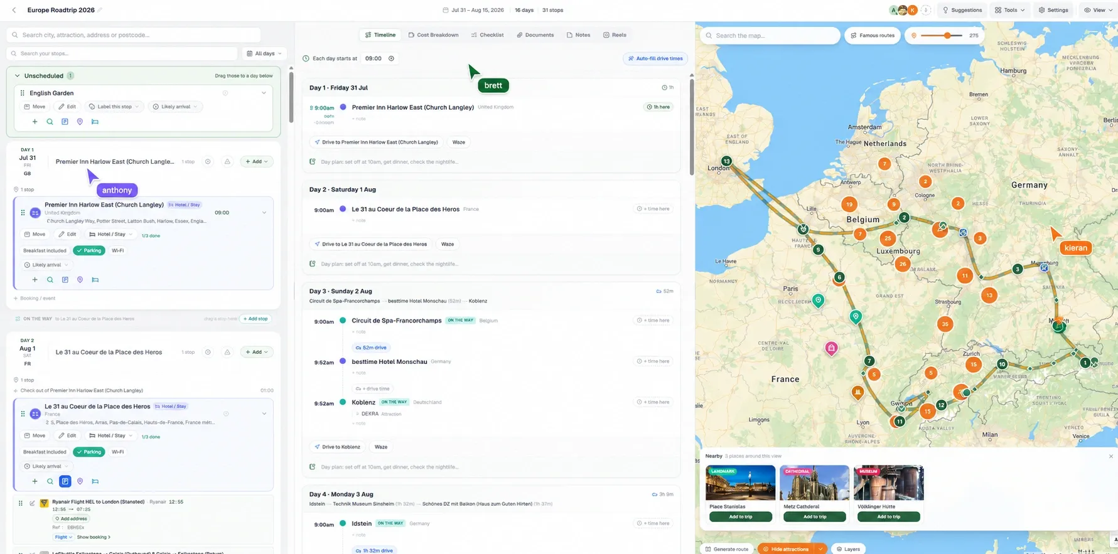Viewport: 1118px width, 554px height.
Task: Click the highlighted parking icon in the Le 31 stop card
Action: tap(65, 481)
